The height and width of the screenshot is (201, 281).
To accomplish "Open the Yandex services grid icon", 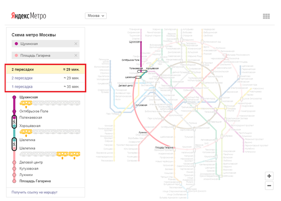I will 266,16.
